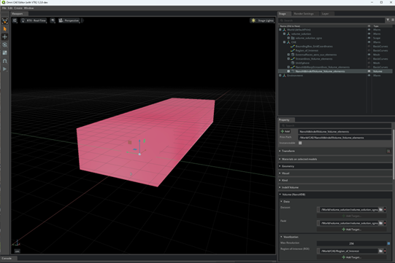Click the Property search field

[335, 125]
